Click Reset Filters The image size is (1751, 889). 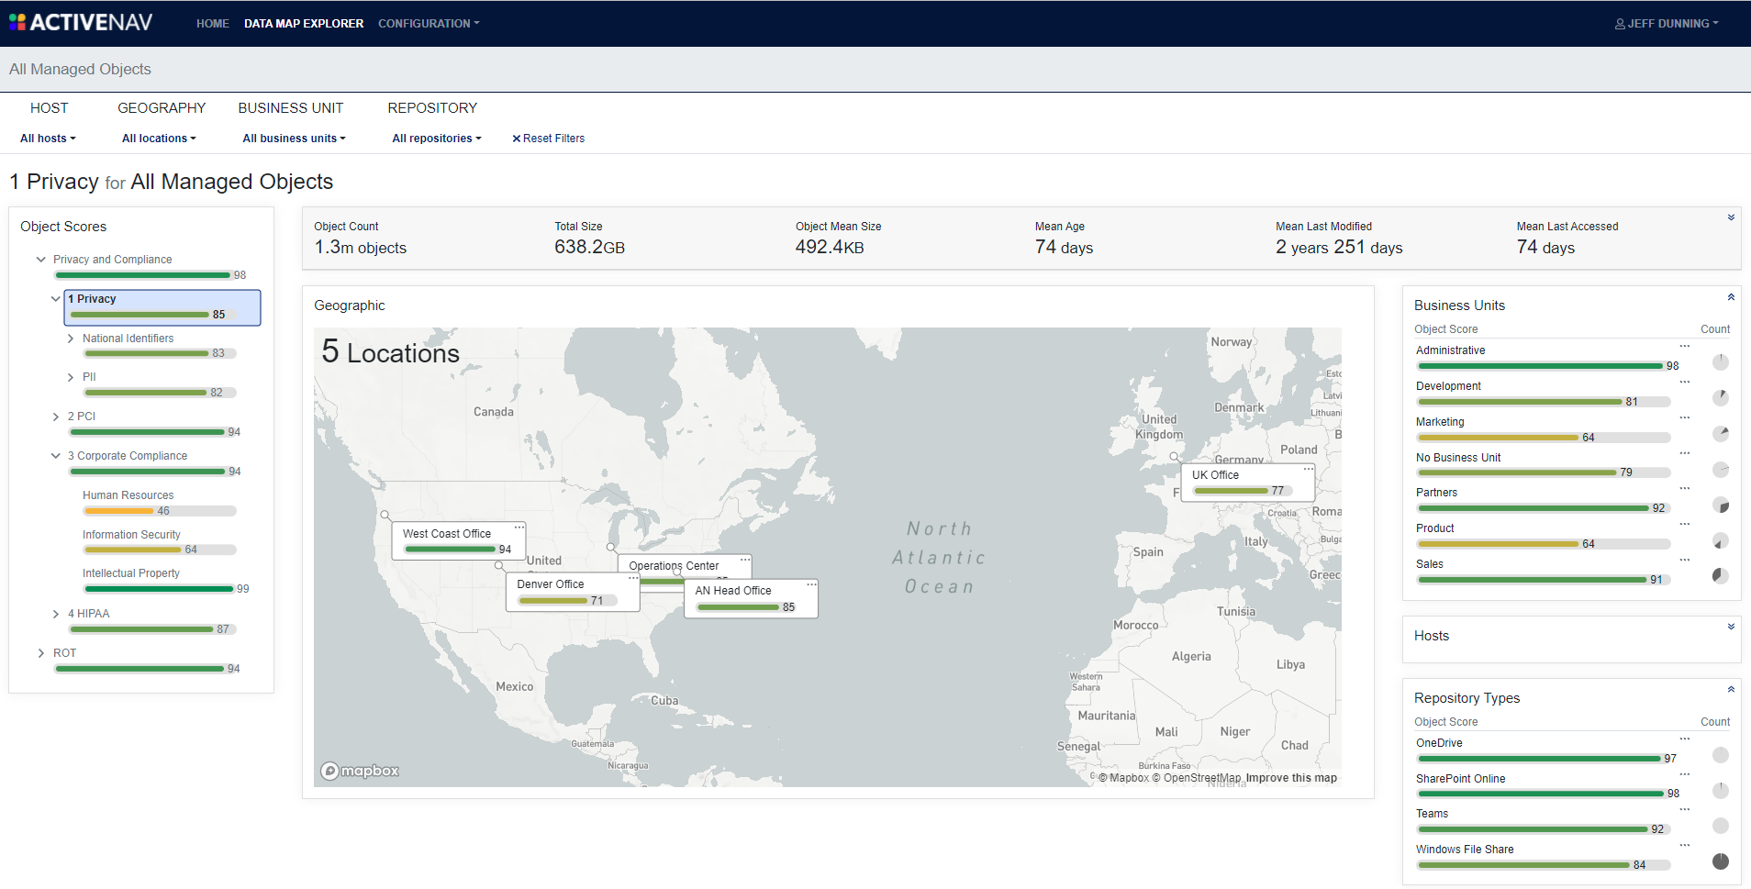548,139
